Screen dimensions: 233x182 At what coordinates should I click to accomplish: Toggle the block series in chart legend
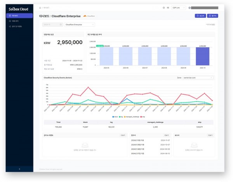click(115, 117)
